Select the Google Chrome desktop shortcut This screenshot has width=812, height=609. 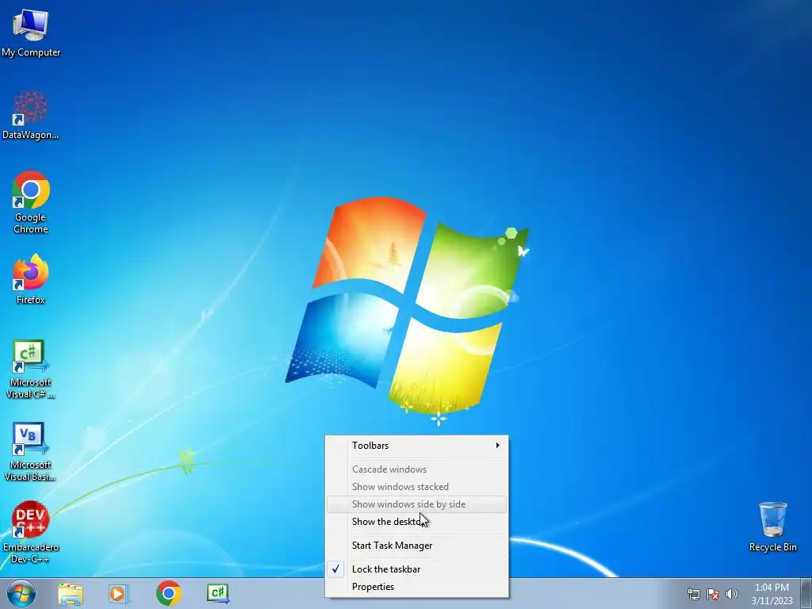pos(31,202)
